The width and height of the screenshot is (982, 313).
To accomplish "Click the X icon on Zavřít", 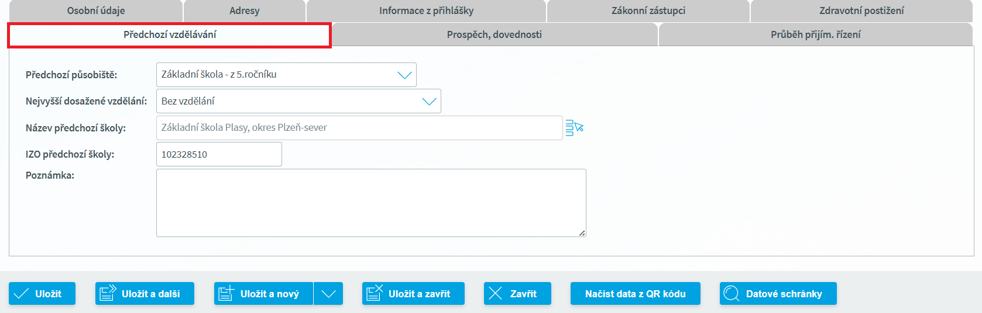I will click(x=496, y=294).
